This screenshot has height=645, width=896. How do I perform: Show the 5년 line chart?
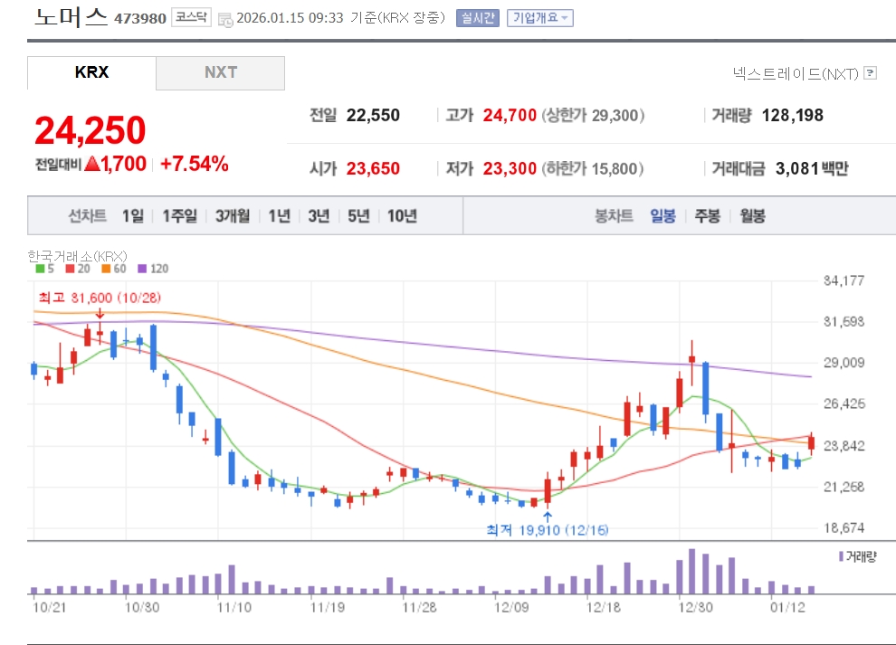(x=359, y=216)
